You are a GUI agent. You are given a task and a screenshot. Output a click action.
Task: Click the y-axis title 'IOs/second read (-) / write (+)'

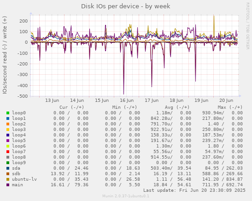pos(5,55)
